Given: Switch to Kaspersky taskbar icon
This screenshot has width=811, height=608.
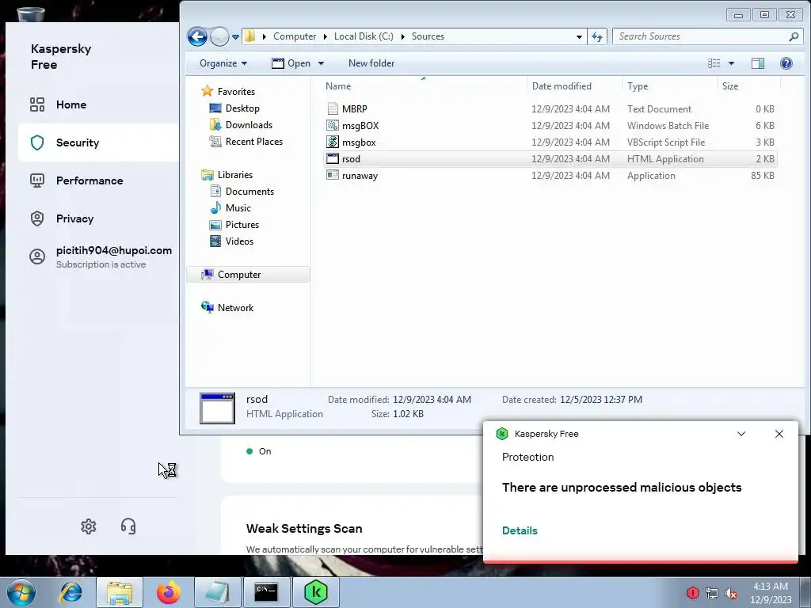Looking at the screenshot, I should click(x=316, y=592).
